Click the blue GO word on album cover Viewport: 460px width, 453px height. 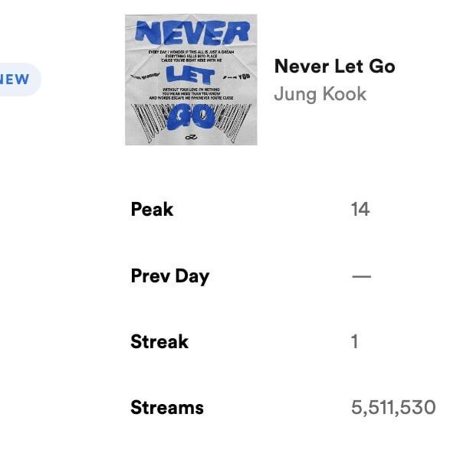click(189, 116)
